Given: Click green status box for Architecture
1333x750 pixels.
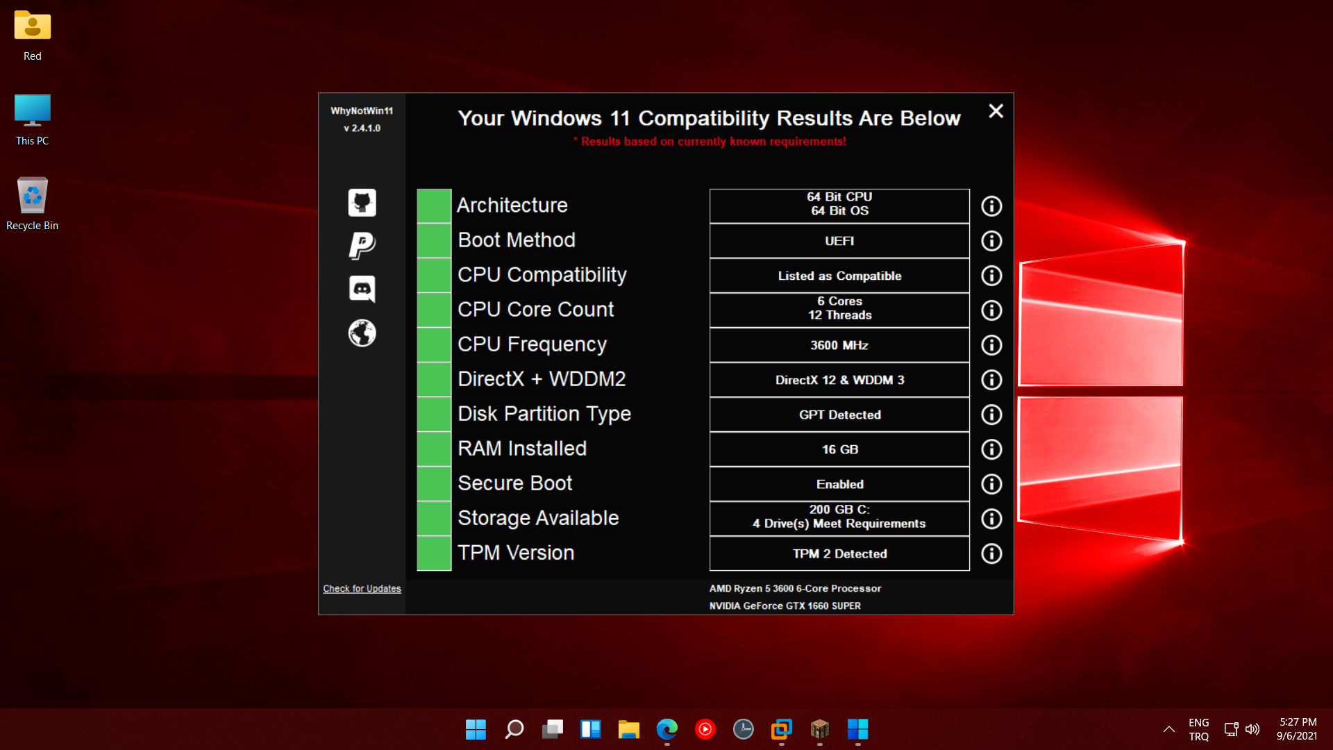Looking at the screenshot, I should (434, 206).
